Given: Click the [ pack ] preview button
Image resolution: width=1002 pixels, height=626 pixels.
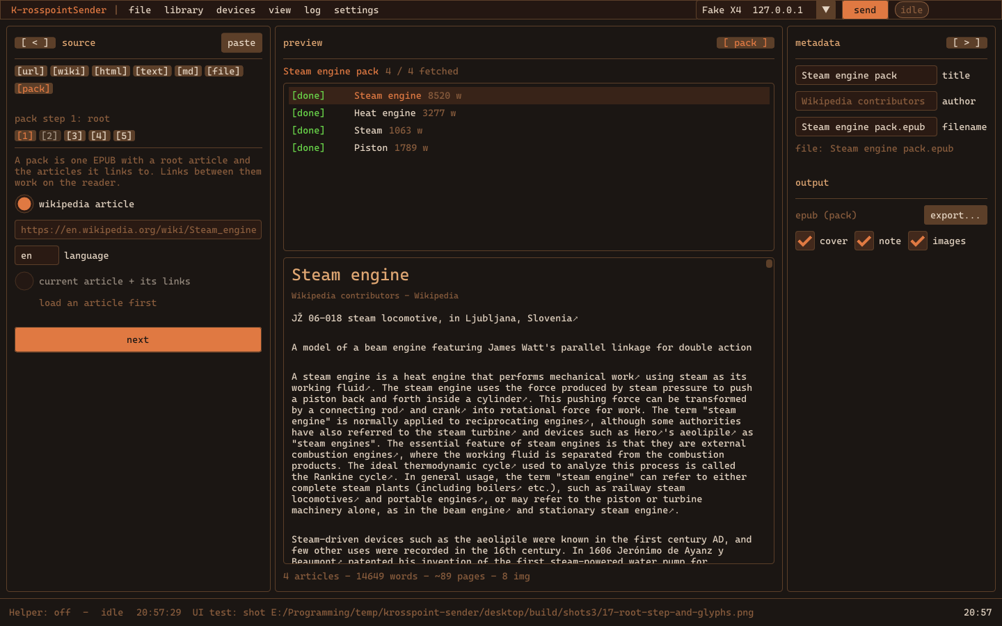Looking at the screenshot, I should (745, 42).
